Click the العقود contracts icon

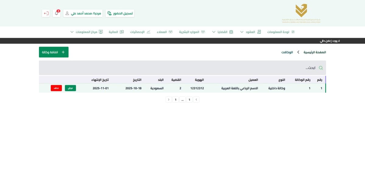tap(259, 32)
